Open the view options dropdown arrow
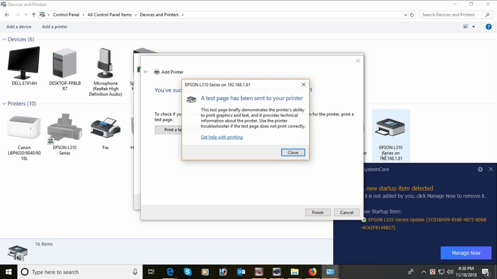This screenshot has height=279, width=497. click(473, 27)
